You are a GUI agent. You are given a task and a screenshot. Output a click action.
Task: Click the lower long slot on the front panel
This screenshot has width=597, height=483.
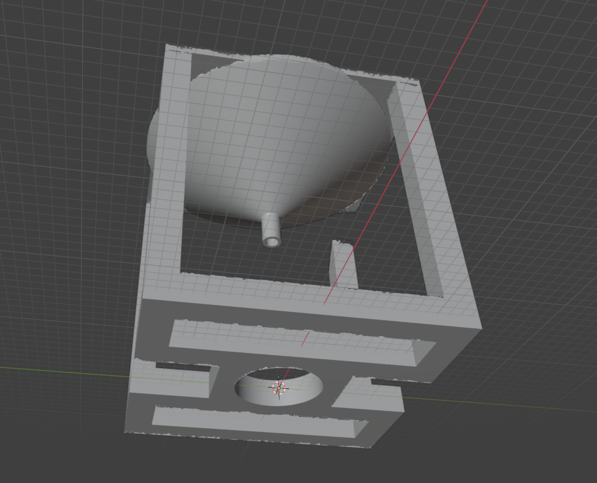pyautogui.click(x=260, y=421)
